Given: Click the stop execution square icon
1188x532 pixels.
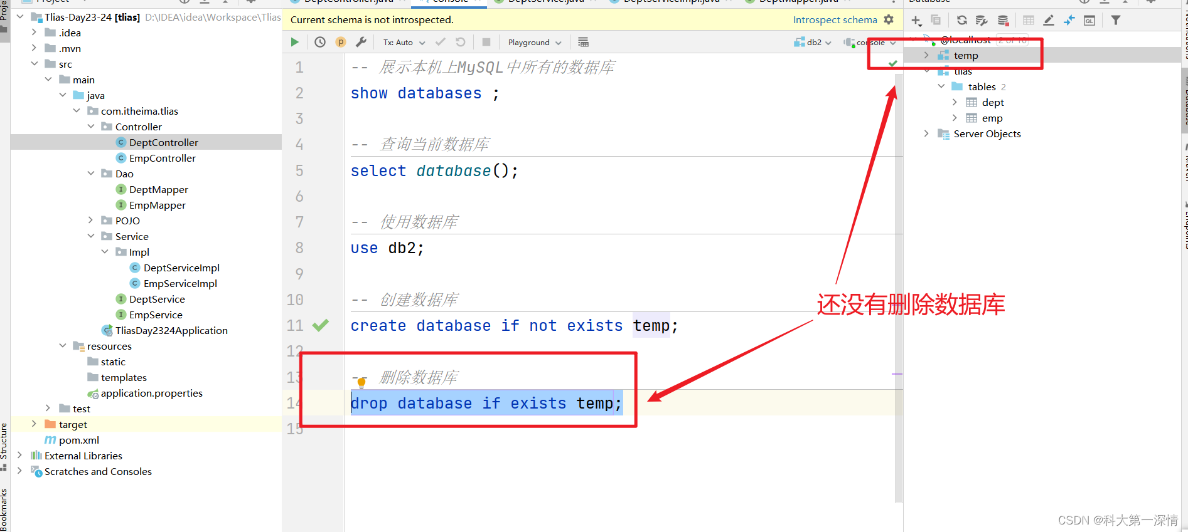Looking at the screenshot, I should click(x=486, y=42).
